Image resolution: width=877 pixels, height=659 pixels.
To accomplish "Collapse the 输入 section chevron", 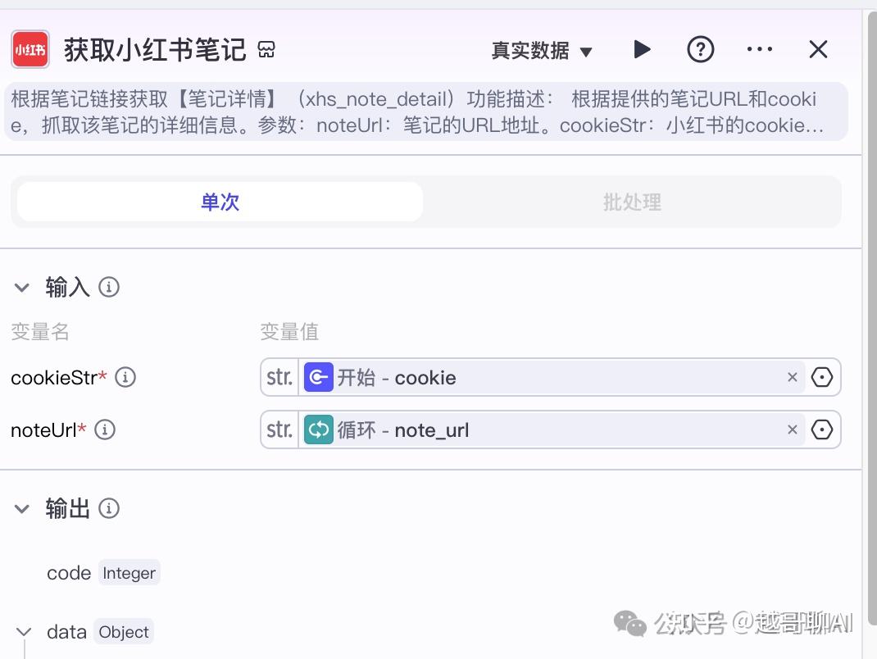I will [x=22, y=288].
